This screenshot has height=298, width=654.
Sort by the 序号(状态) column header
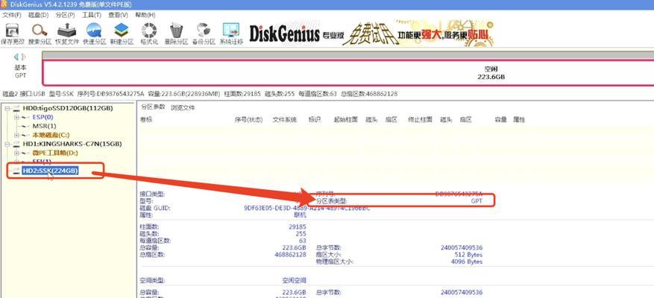[x=248, y=120]
